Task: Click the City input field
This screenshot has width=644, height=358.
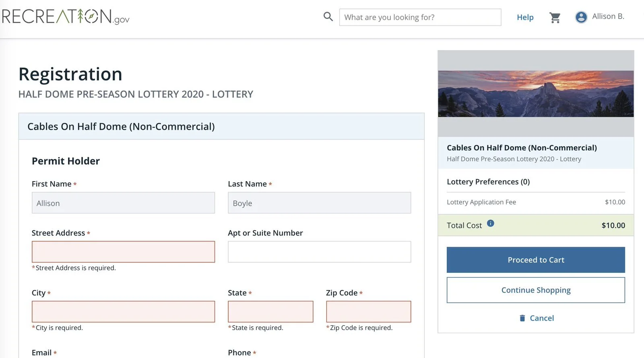Action: 123,312
